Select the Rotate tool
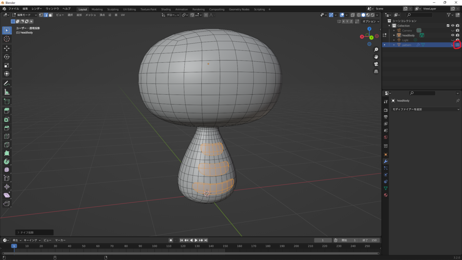This screenshot has width=462, height=260. pyautogui.click(x=7, y=57)
